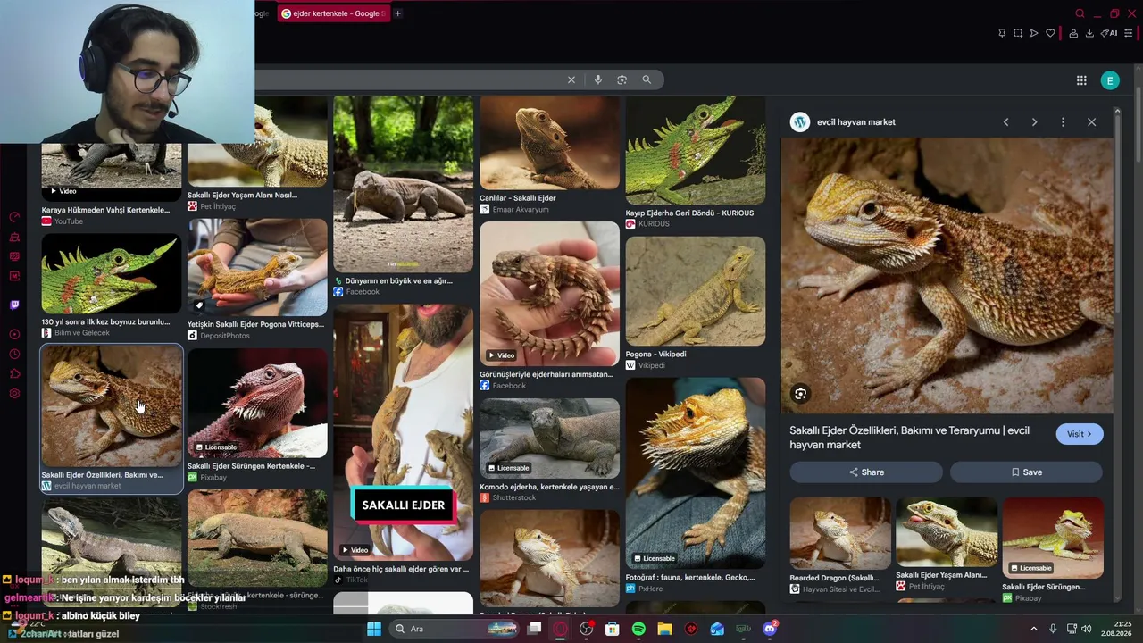Submit search with the magnifier icon

click(647, 79)
